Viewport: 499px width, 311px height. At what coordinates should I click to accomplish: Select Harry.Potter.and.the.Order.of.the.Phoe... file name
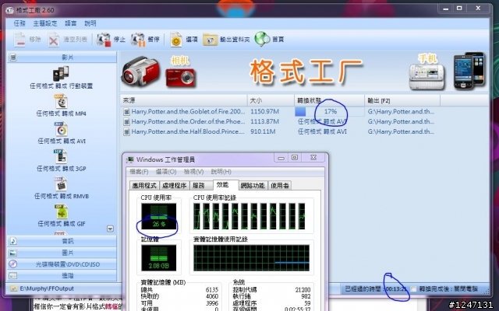[x=188, y=121]
